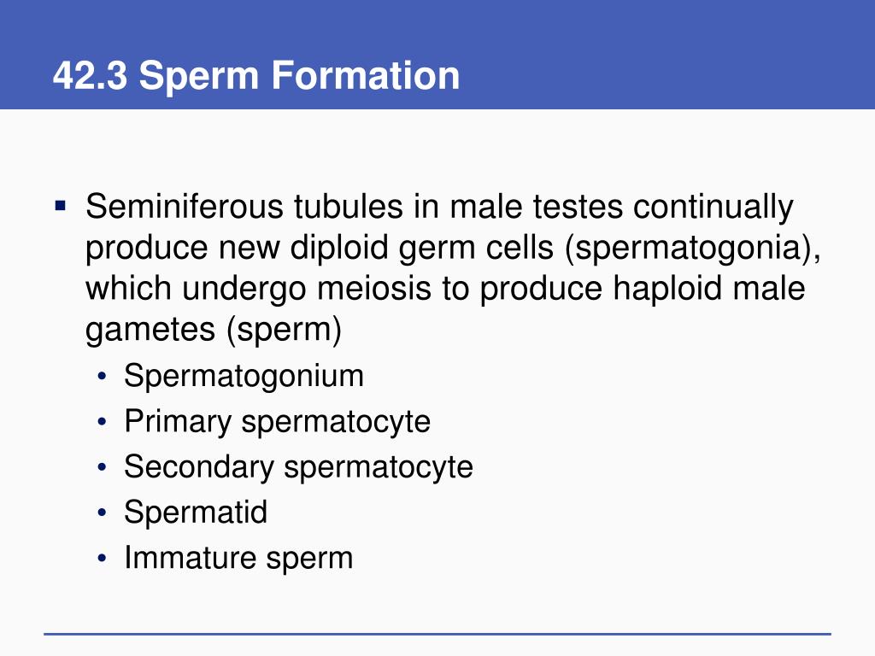This screenshot has height=656, width=875.
Task: Select the "Immature sperm" list item
Action: 239,558
